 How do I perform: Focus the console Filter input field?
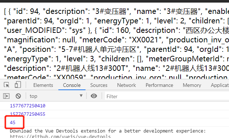(x=167, y=96)
